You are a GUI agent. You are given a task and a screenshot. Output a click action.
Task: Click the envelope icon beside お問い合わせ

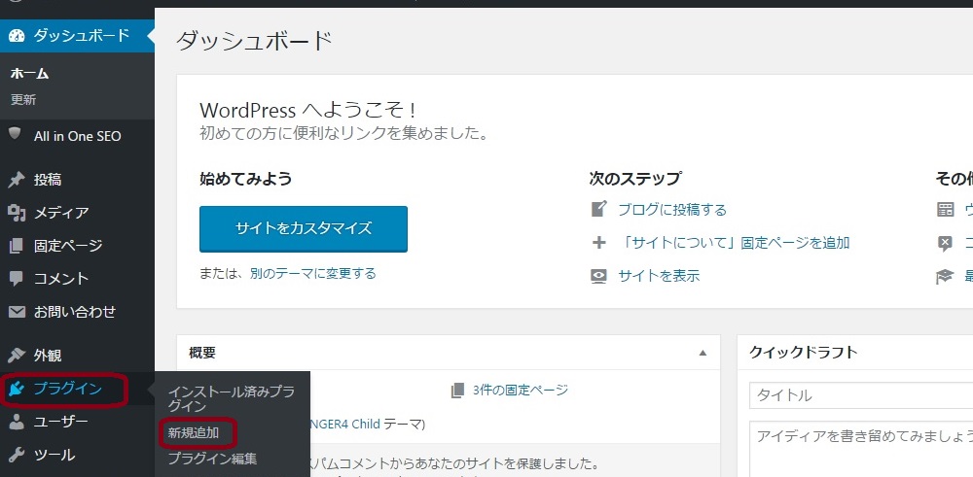[17, 312]
